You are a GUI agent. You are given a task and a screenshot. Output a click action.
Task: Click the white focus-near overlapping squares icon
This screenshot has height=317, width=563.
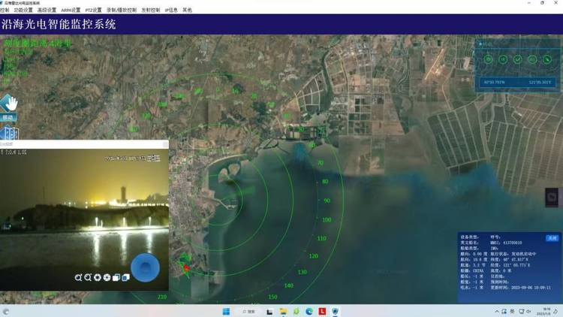116,277
